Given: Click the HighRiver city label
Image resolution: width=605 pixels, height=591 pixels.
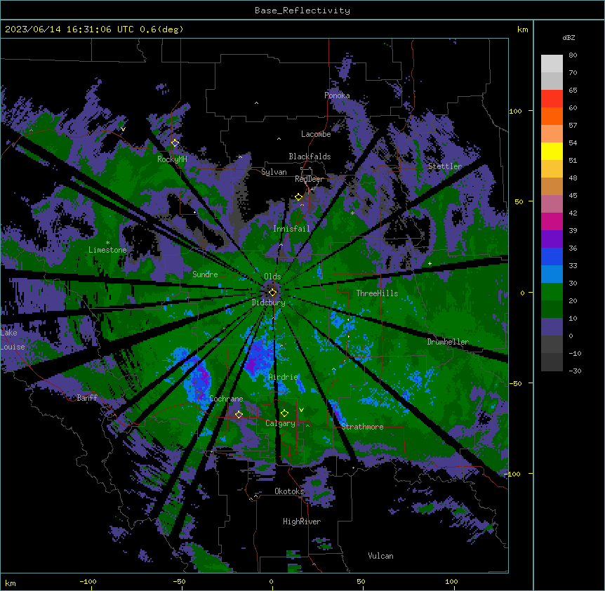Looking at the screenshot, I should tap(302, 522).
